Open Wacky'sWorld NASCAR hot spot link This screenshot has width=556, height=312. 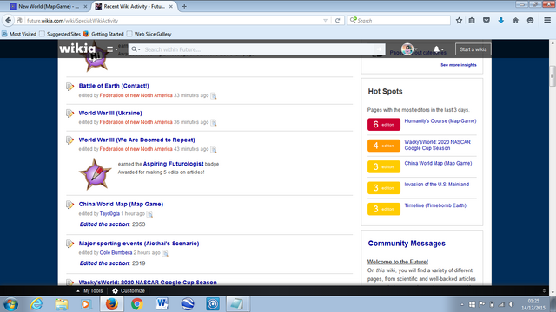coord(437,145)
